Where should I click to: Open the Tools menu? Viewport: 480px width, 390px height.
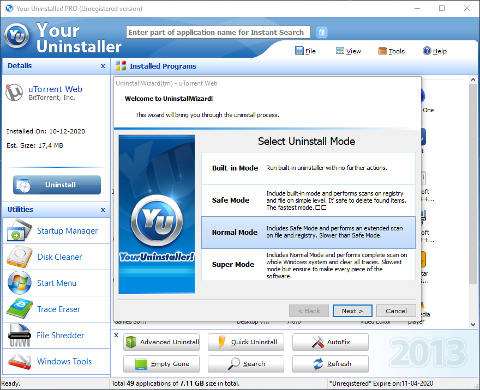[392, 51]
